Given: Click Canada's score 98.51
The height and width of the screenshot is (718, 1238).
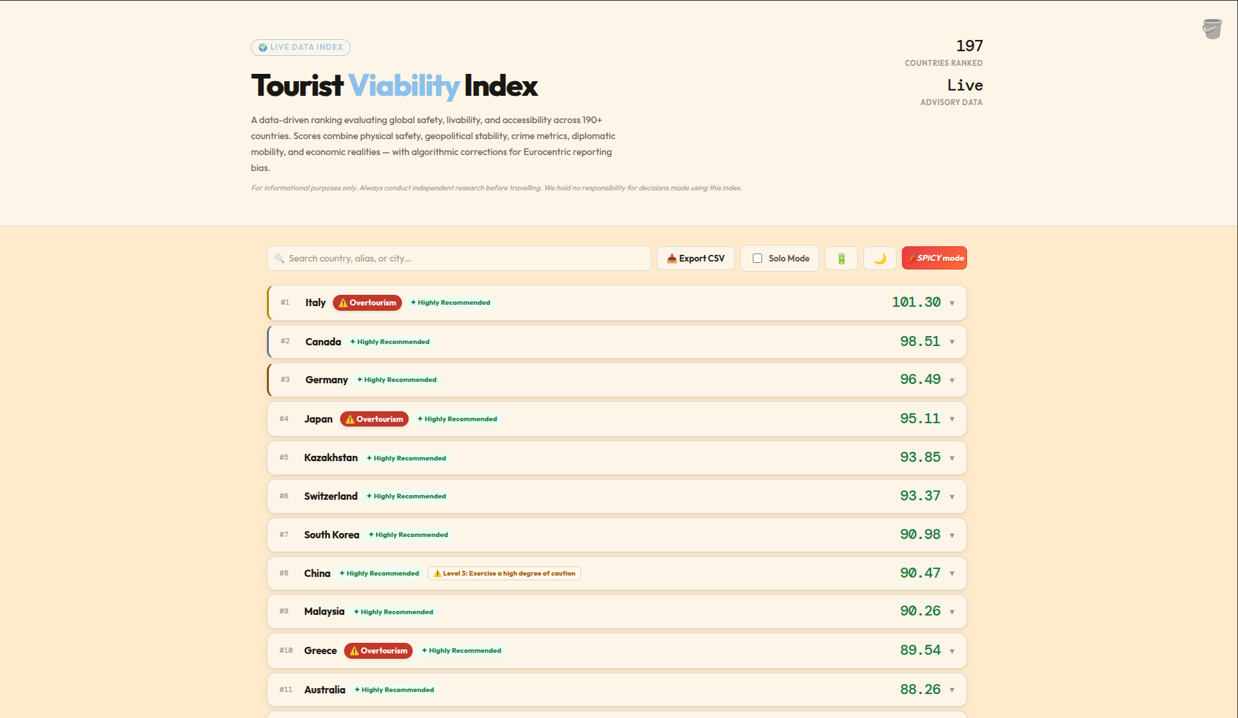Looking at the screenshot, I should (x=920, y=341).
